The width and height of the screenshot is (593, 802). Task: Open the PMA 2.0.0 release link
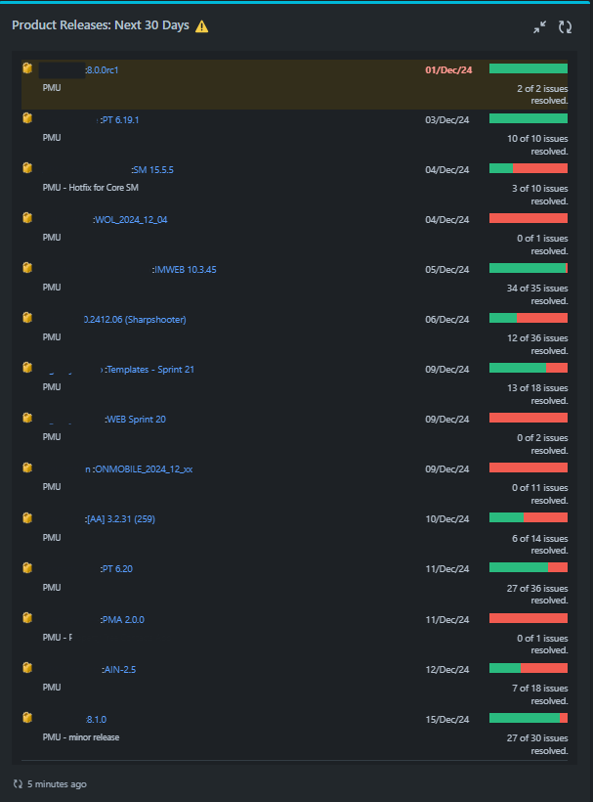coord(122,620)
